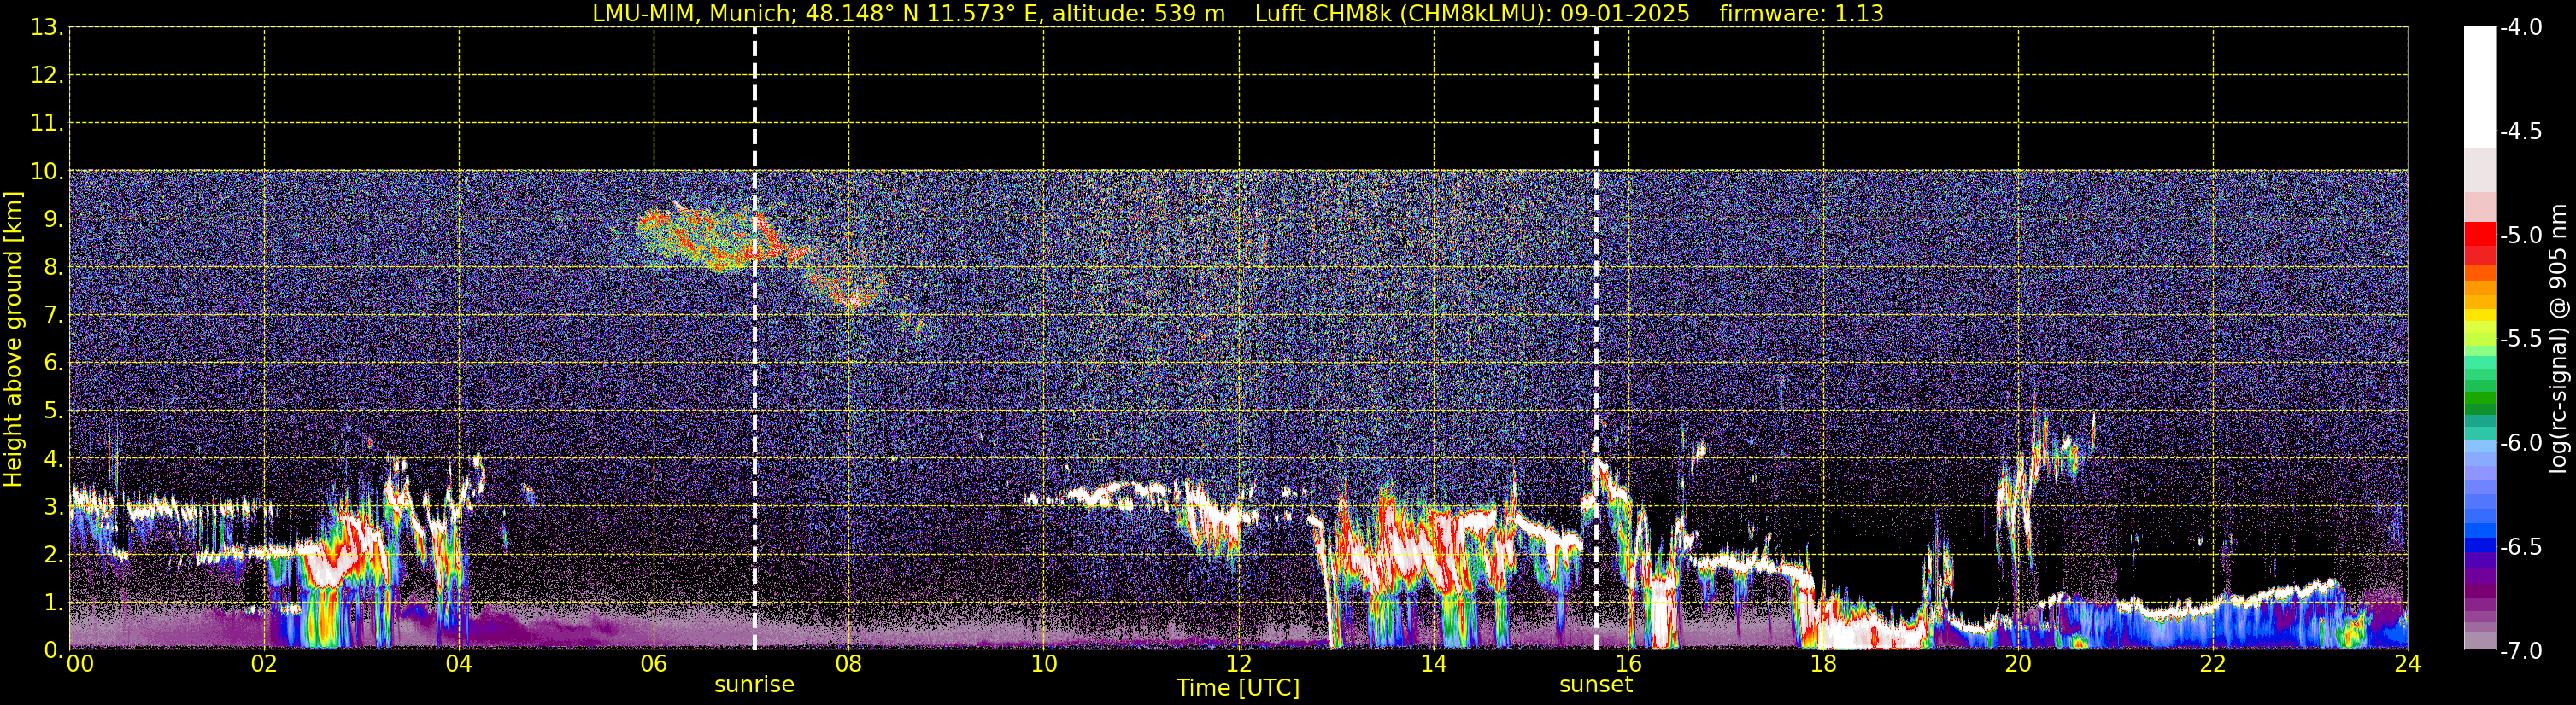Click the '02' time axis tick label
Screen dimensions: 2576x705
pyautogui.click(x=264, y=664)
